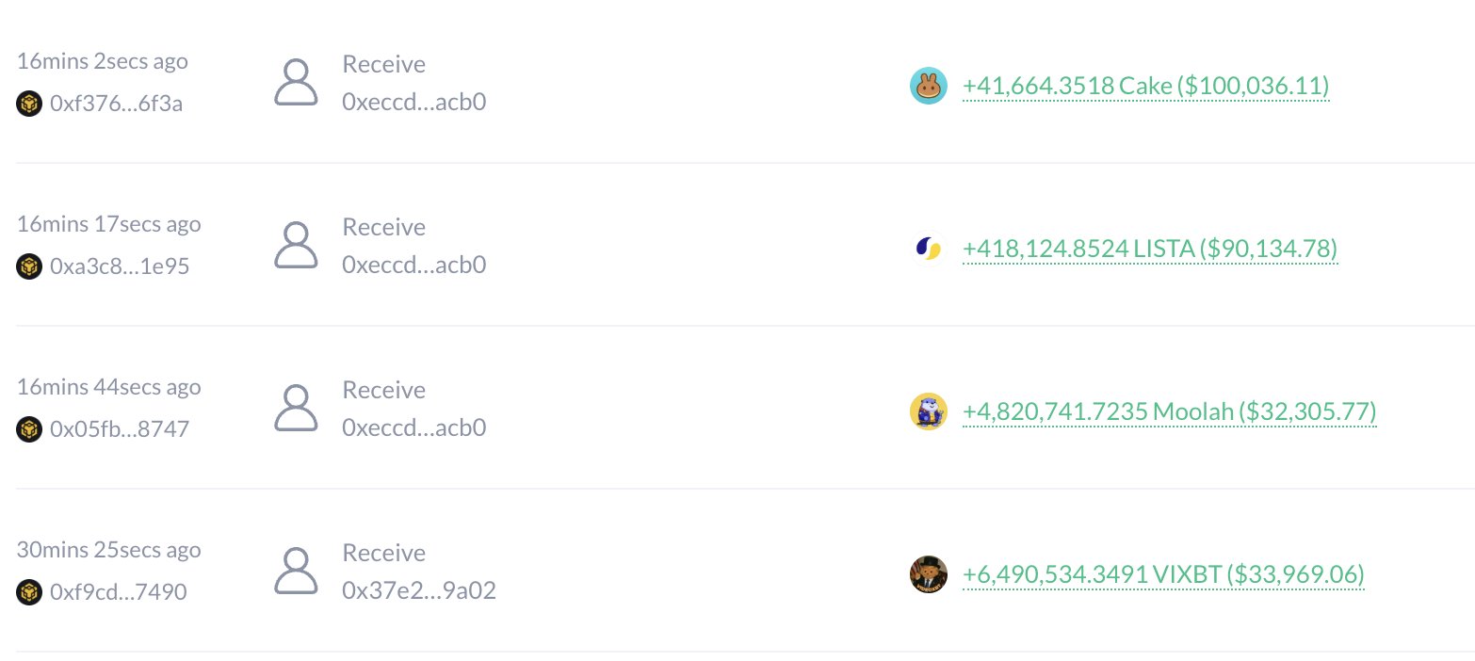Open the +418,124.8524 LISTA amount link
1475x661 pixels.
coord(1150,250)
